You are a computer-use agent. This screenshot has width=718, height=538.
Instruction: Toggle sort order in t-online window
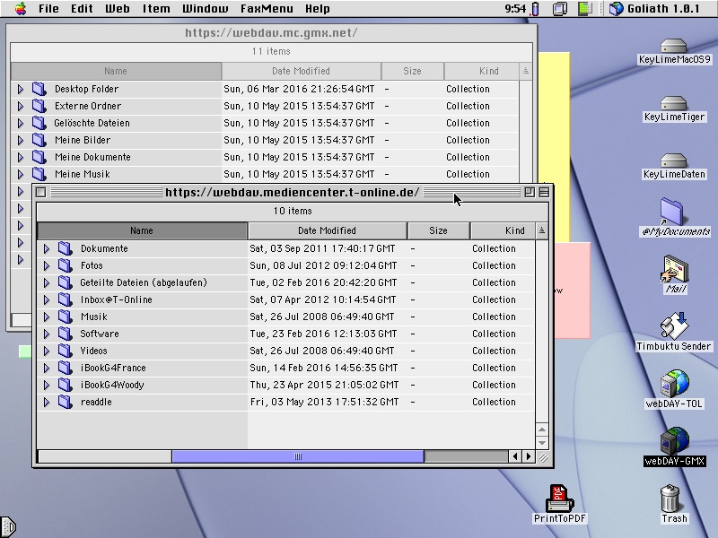click(x=542, y=230)
